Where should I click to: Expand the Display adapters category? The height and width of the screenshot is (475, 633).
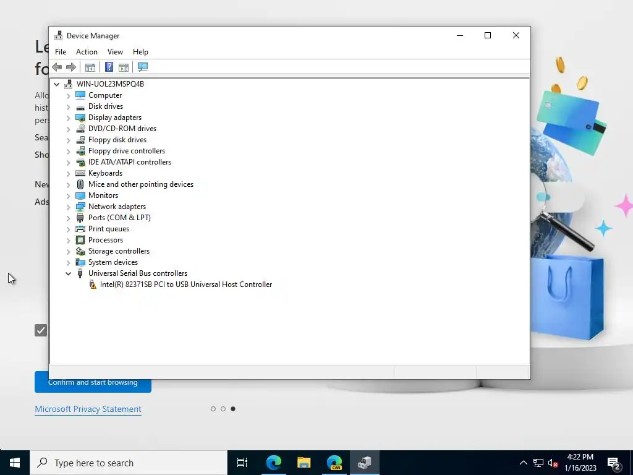[x=68, y=118]
